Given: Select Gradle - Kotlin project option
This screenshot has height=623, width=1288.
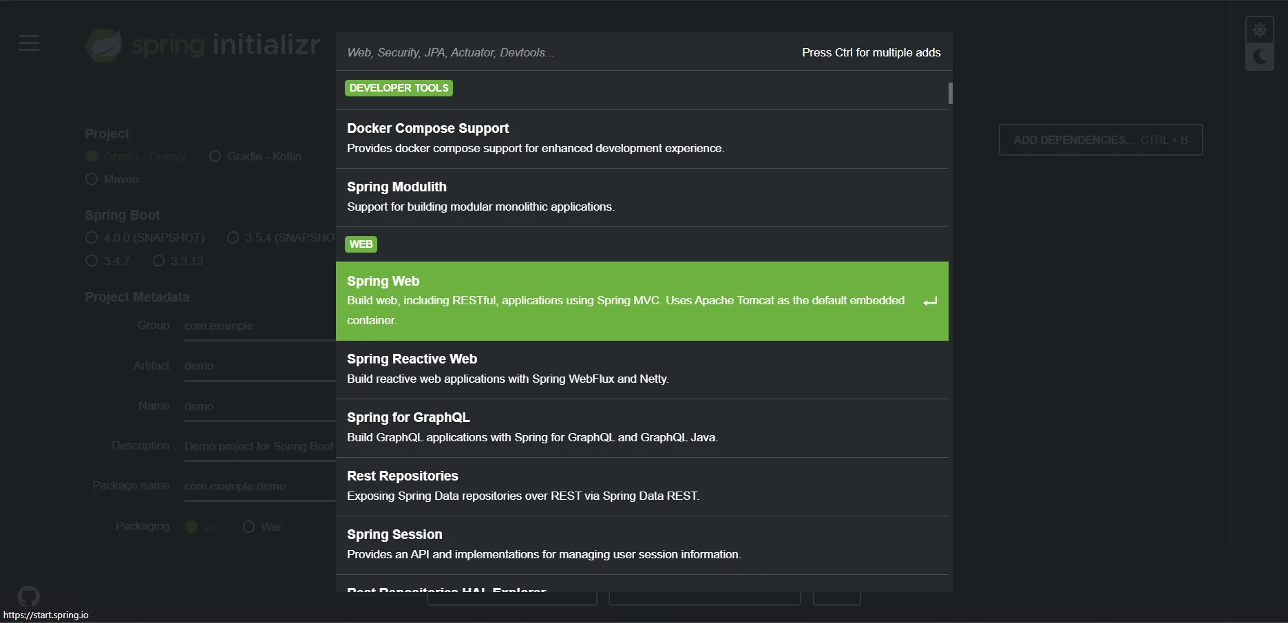Looking at the screenshot, I should click(255, 156).
